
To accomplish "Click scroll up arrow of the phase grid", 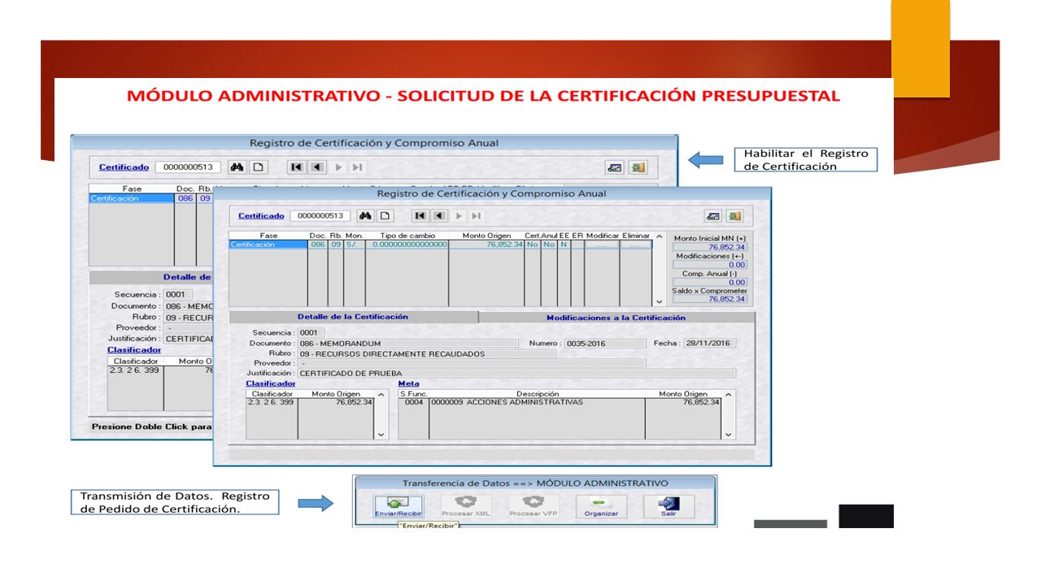I will click(659, 236).
